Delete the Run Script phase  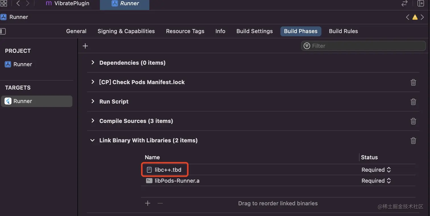click(413, 101)
